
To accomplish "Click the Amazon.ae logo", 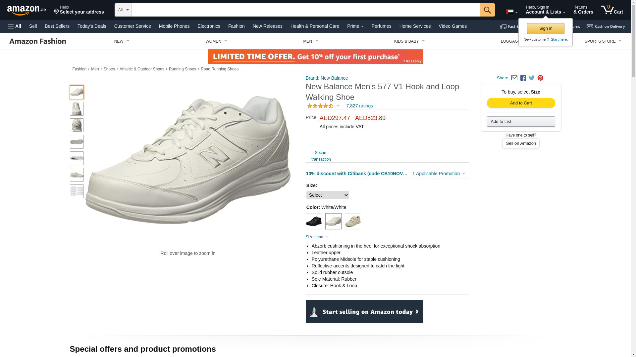I will [26, 10].
